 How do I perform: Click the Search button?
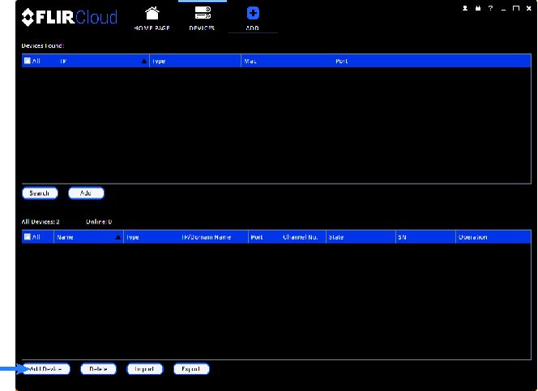40,193
